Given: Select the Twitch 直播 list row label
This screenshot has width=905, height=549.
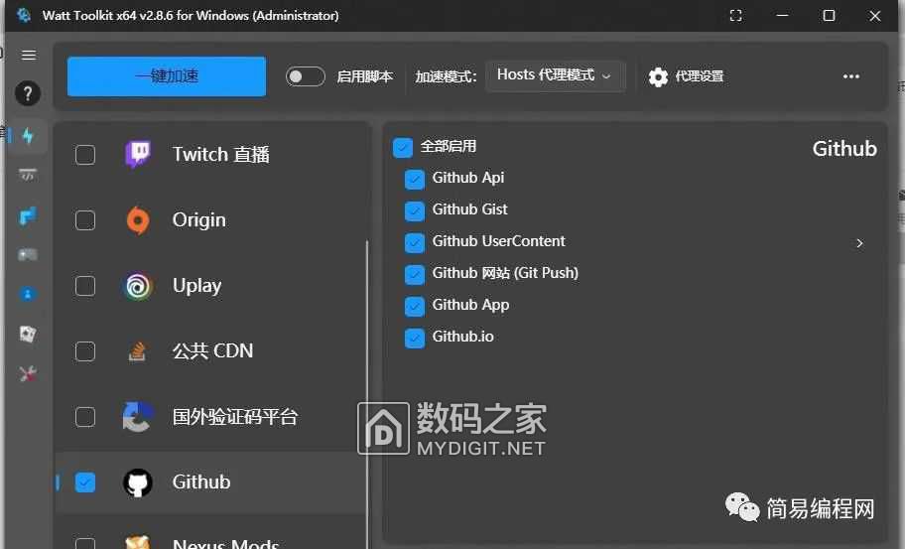Looking at the screenshot, I should click(221, 154).
